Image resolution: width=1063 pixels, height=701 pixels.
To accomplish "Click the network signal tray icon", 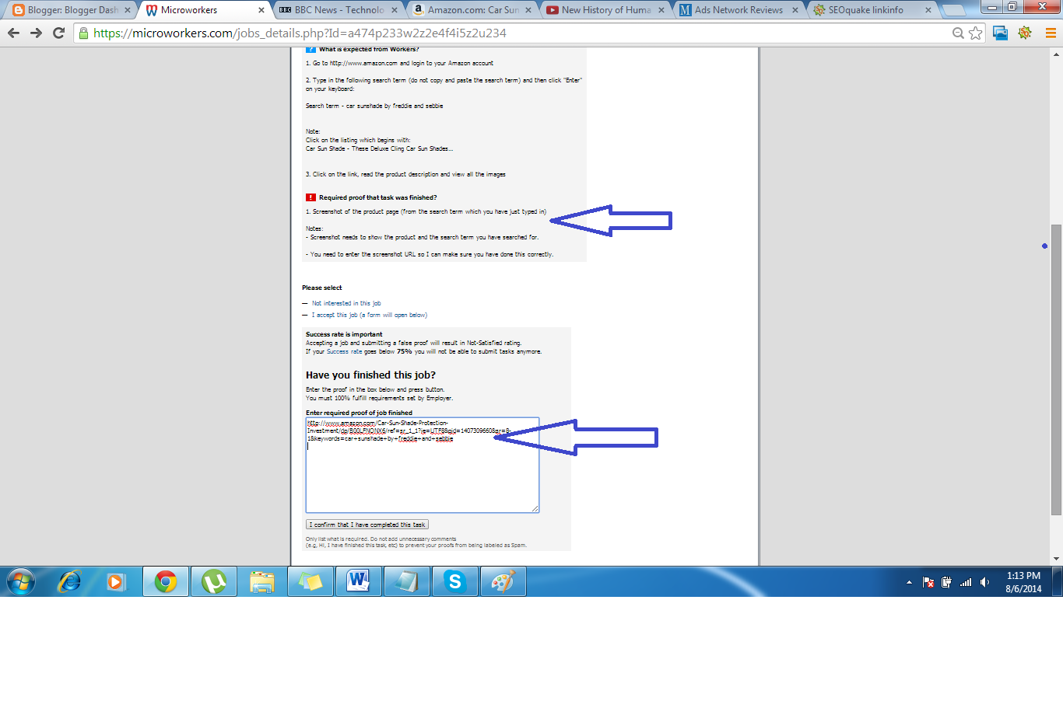I will click(966, 582).
